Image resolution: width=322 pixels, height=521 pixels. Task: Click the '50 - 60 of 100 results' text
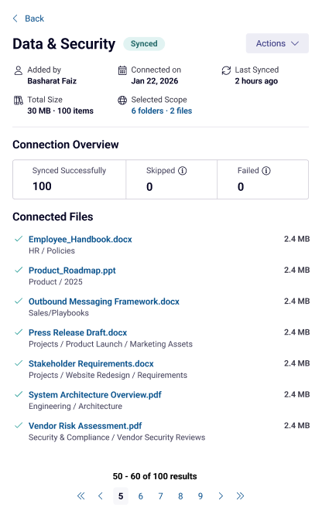[155, 476]
